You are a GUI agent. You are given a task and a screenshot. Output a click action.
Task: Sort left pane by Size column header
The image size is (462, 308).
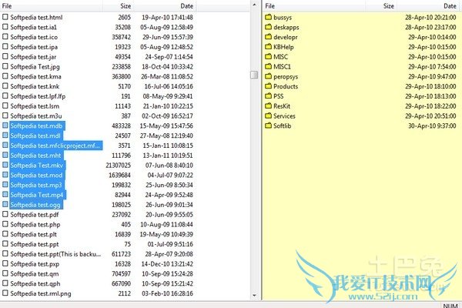pyautogui.click(x=118, y=6)
